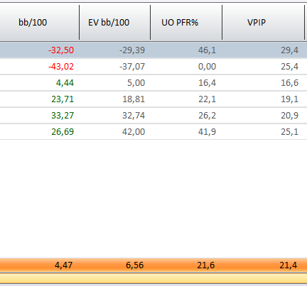Select the cell showing -29,39
This screenshot has height=286, width=307.
[132, 50]
